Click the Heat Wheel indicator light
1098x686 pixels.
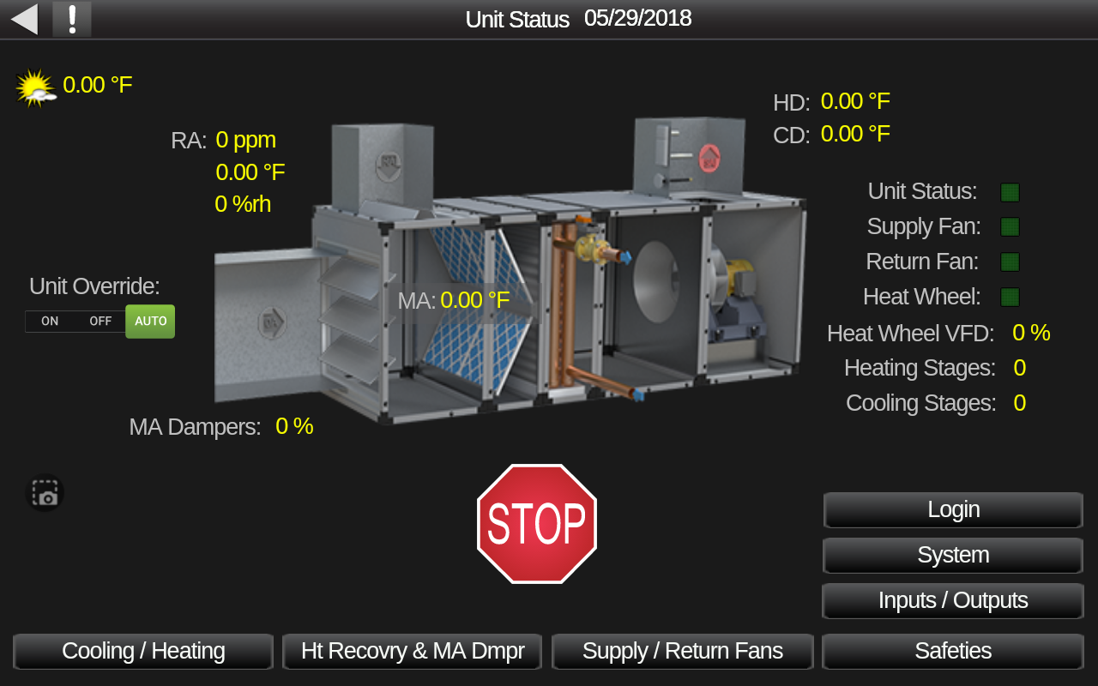1010,297
